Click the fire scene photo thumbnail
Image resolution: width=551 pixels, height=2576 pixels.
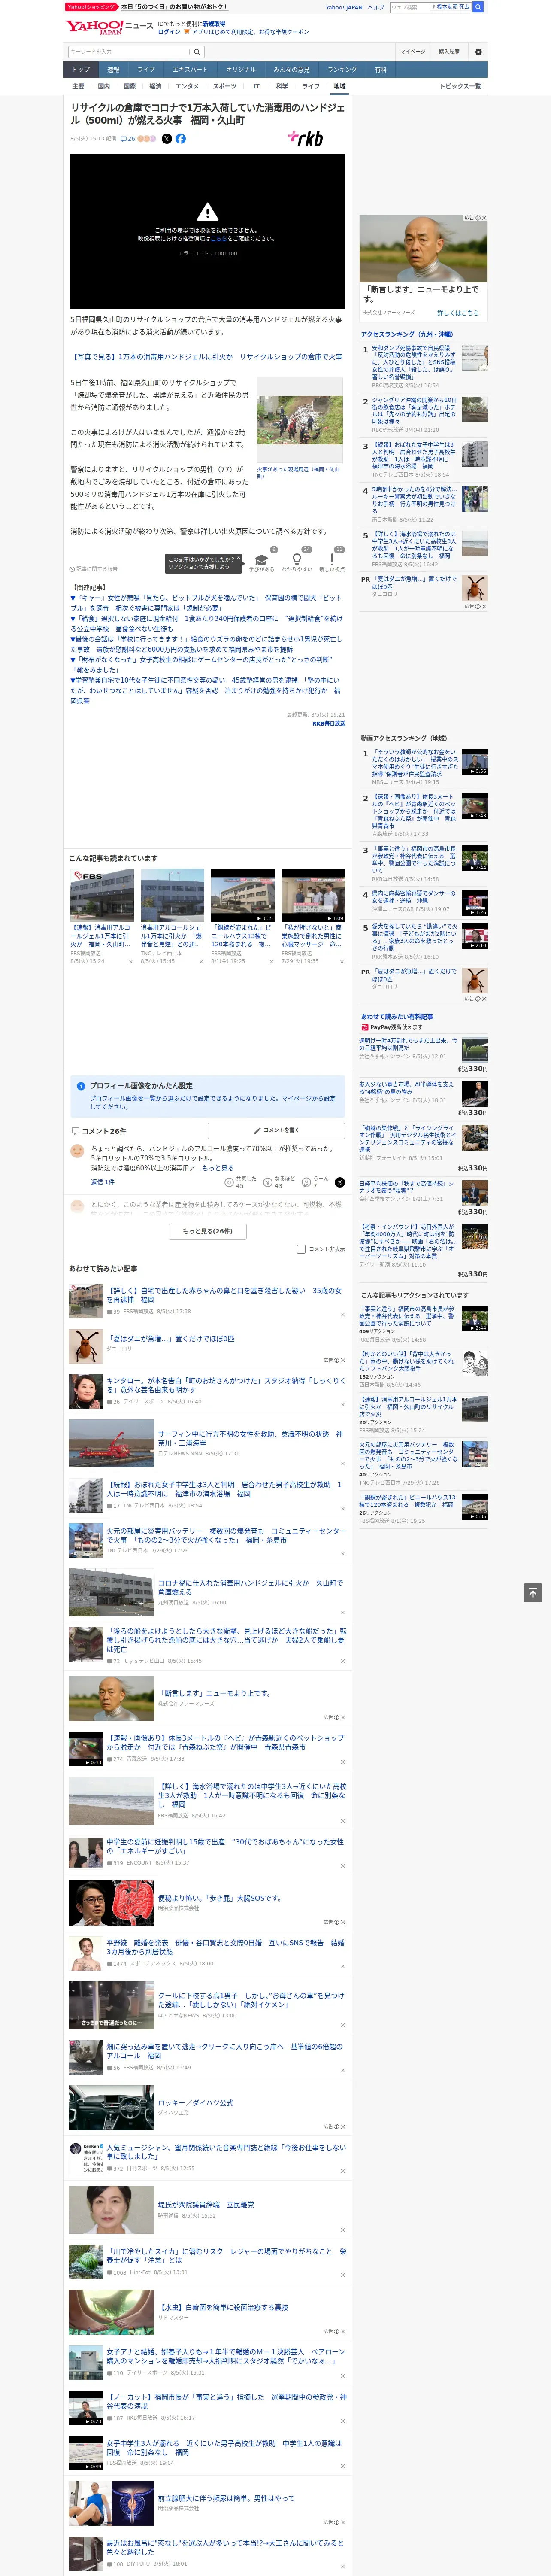(300, 419)
